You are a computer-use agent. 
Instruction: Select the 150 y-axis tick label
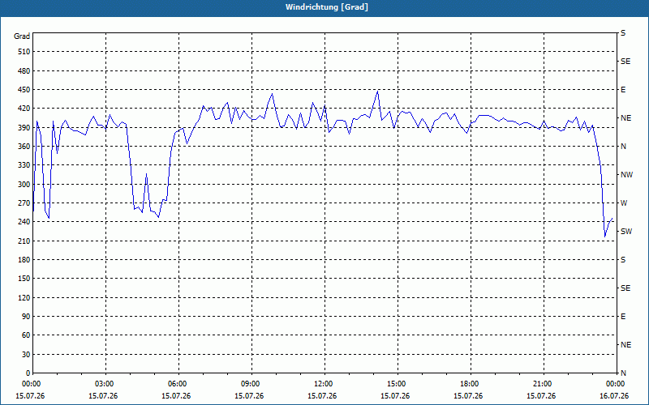24,279
